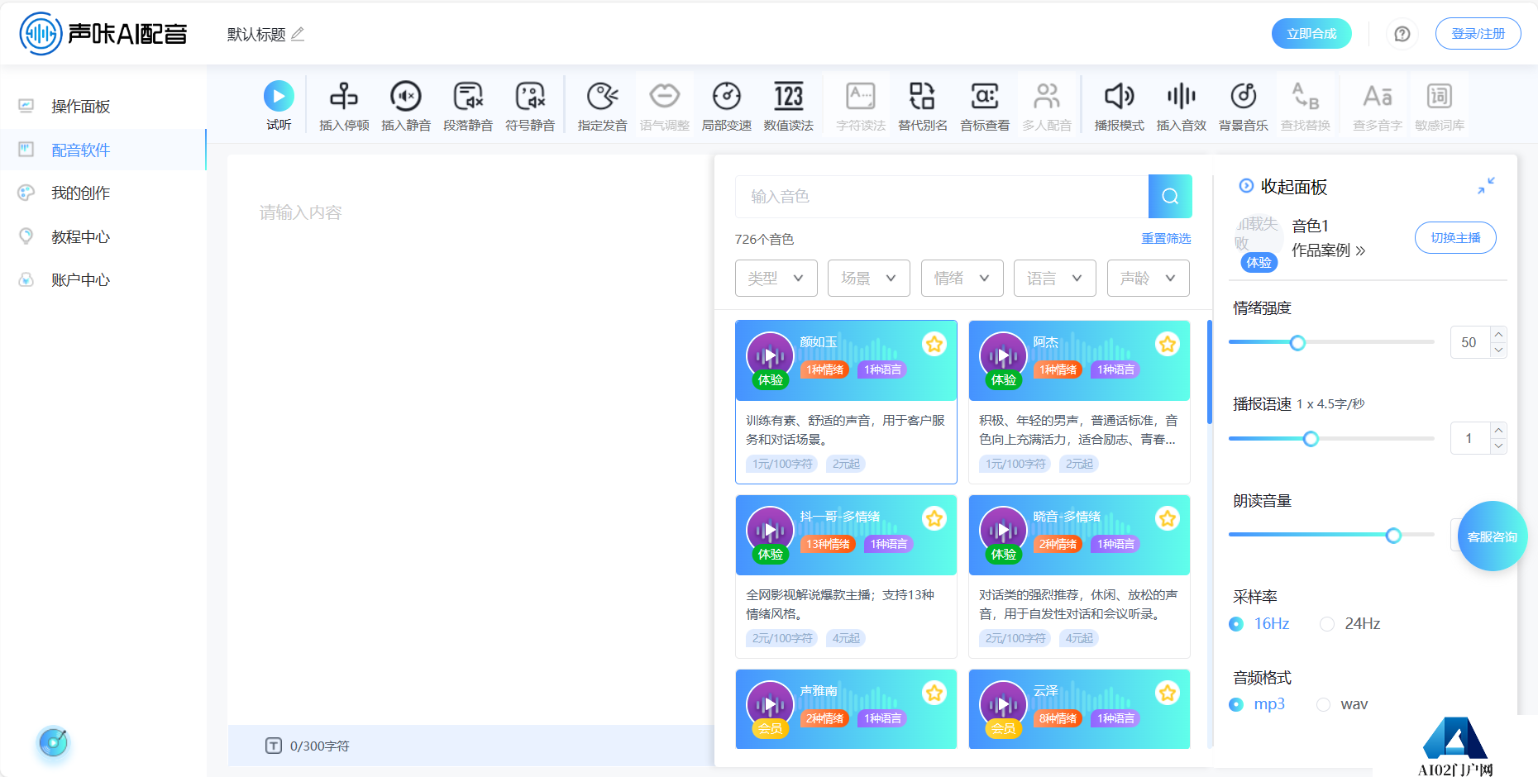
Task: Focus the 输入音色 search field
Action: [x=942, y=196]
